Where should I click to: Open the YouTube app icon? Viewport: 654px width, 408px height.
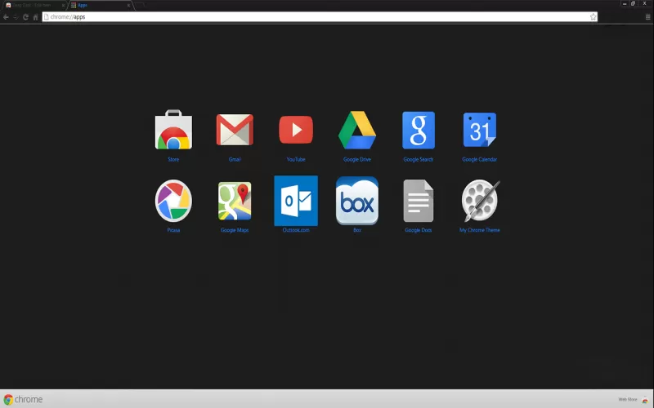296,131
